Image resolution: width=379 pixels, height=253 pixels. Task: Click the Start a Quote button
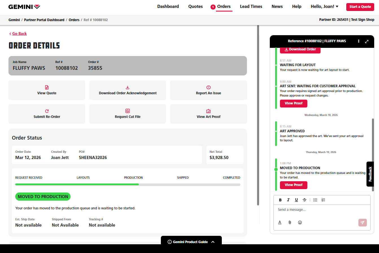point(360,7)
